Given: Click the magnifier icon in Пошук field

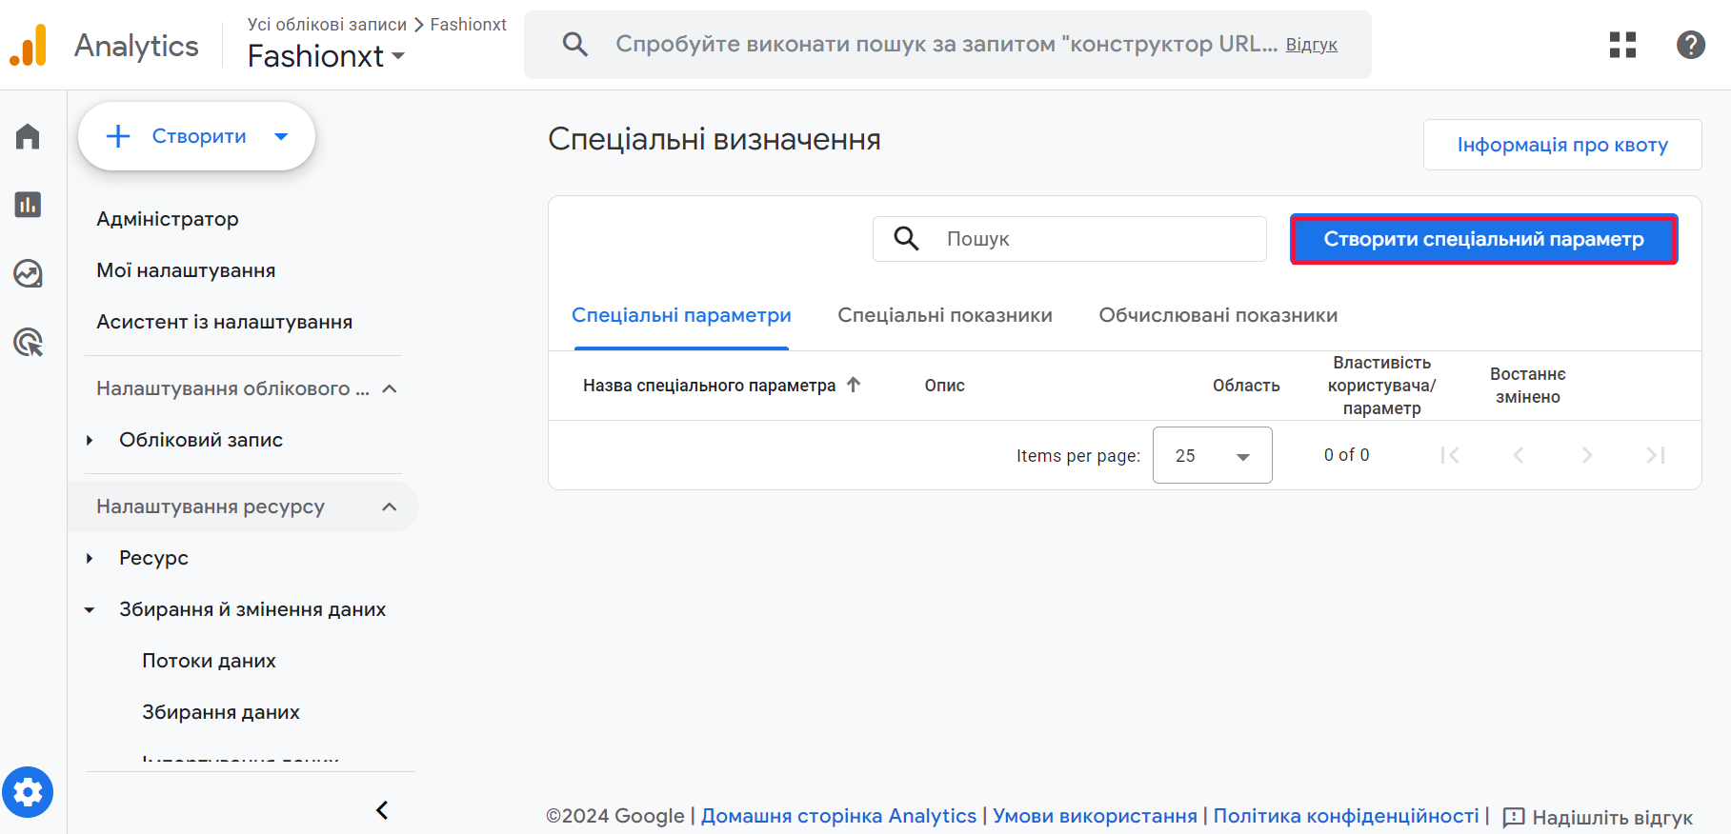Looking at the screenshot, I should 907,239.
